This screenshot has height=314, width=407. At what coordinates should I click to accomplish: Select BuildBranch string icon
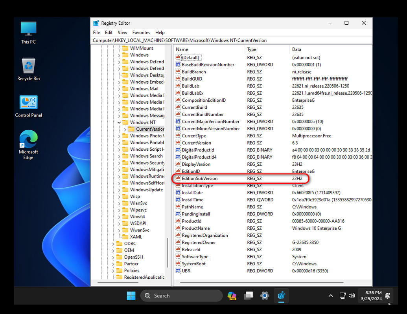tap(178, 71)
